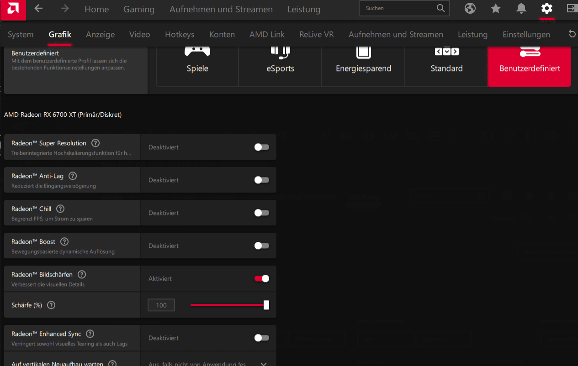Image resolution: width=578 pixels, height=366 pixels.
Task: Select the Standard profile
Action: [x=446, y=66]
